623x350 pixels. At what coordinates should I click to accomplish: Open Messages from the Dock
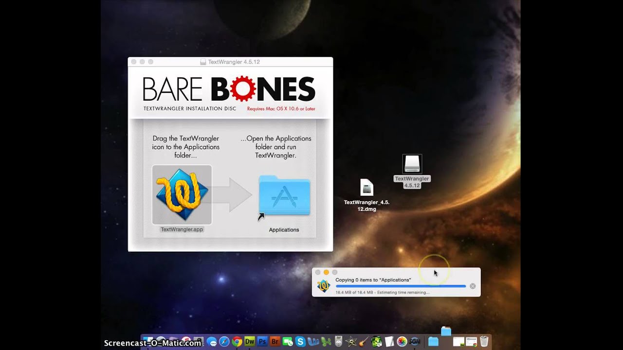pyautogui.click(x=212, y=342)
